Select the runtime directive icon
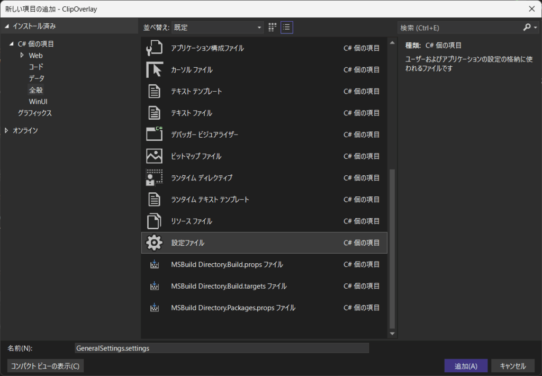This screenshot has width=542, height=376. click(154, 177)
